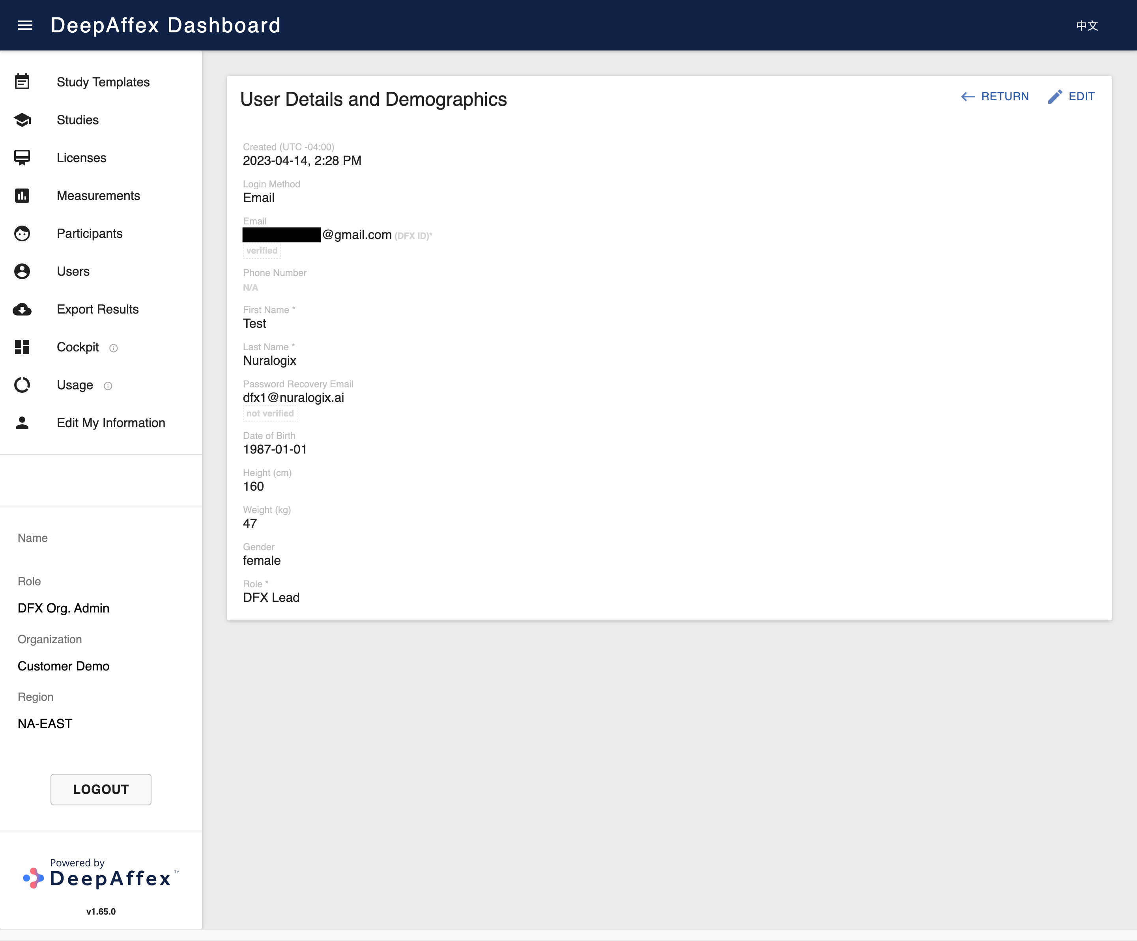Select Users in the sidebar

click(101, 271)
